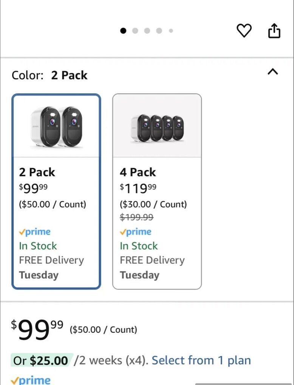Image resolution: width=294 pixels, height=385 pixels.
Task: Open the "Select from 1 plan" link
Action: pos(201,360)
